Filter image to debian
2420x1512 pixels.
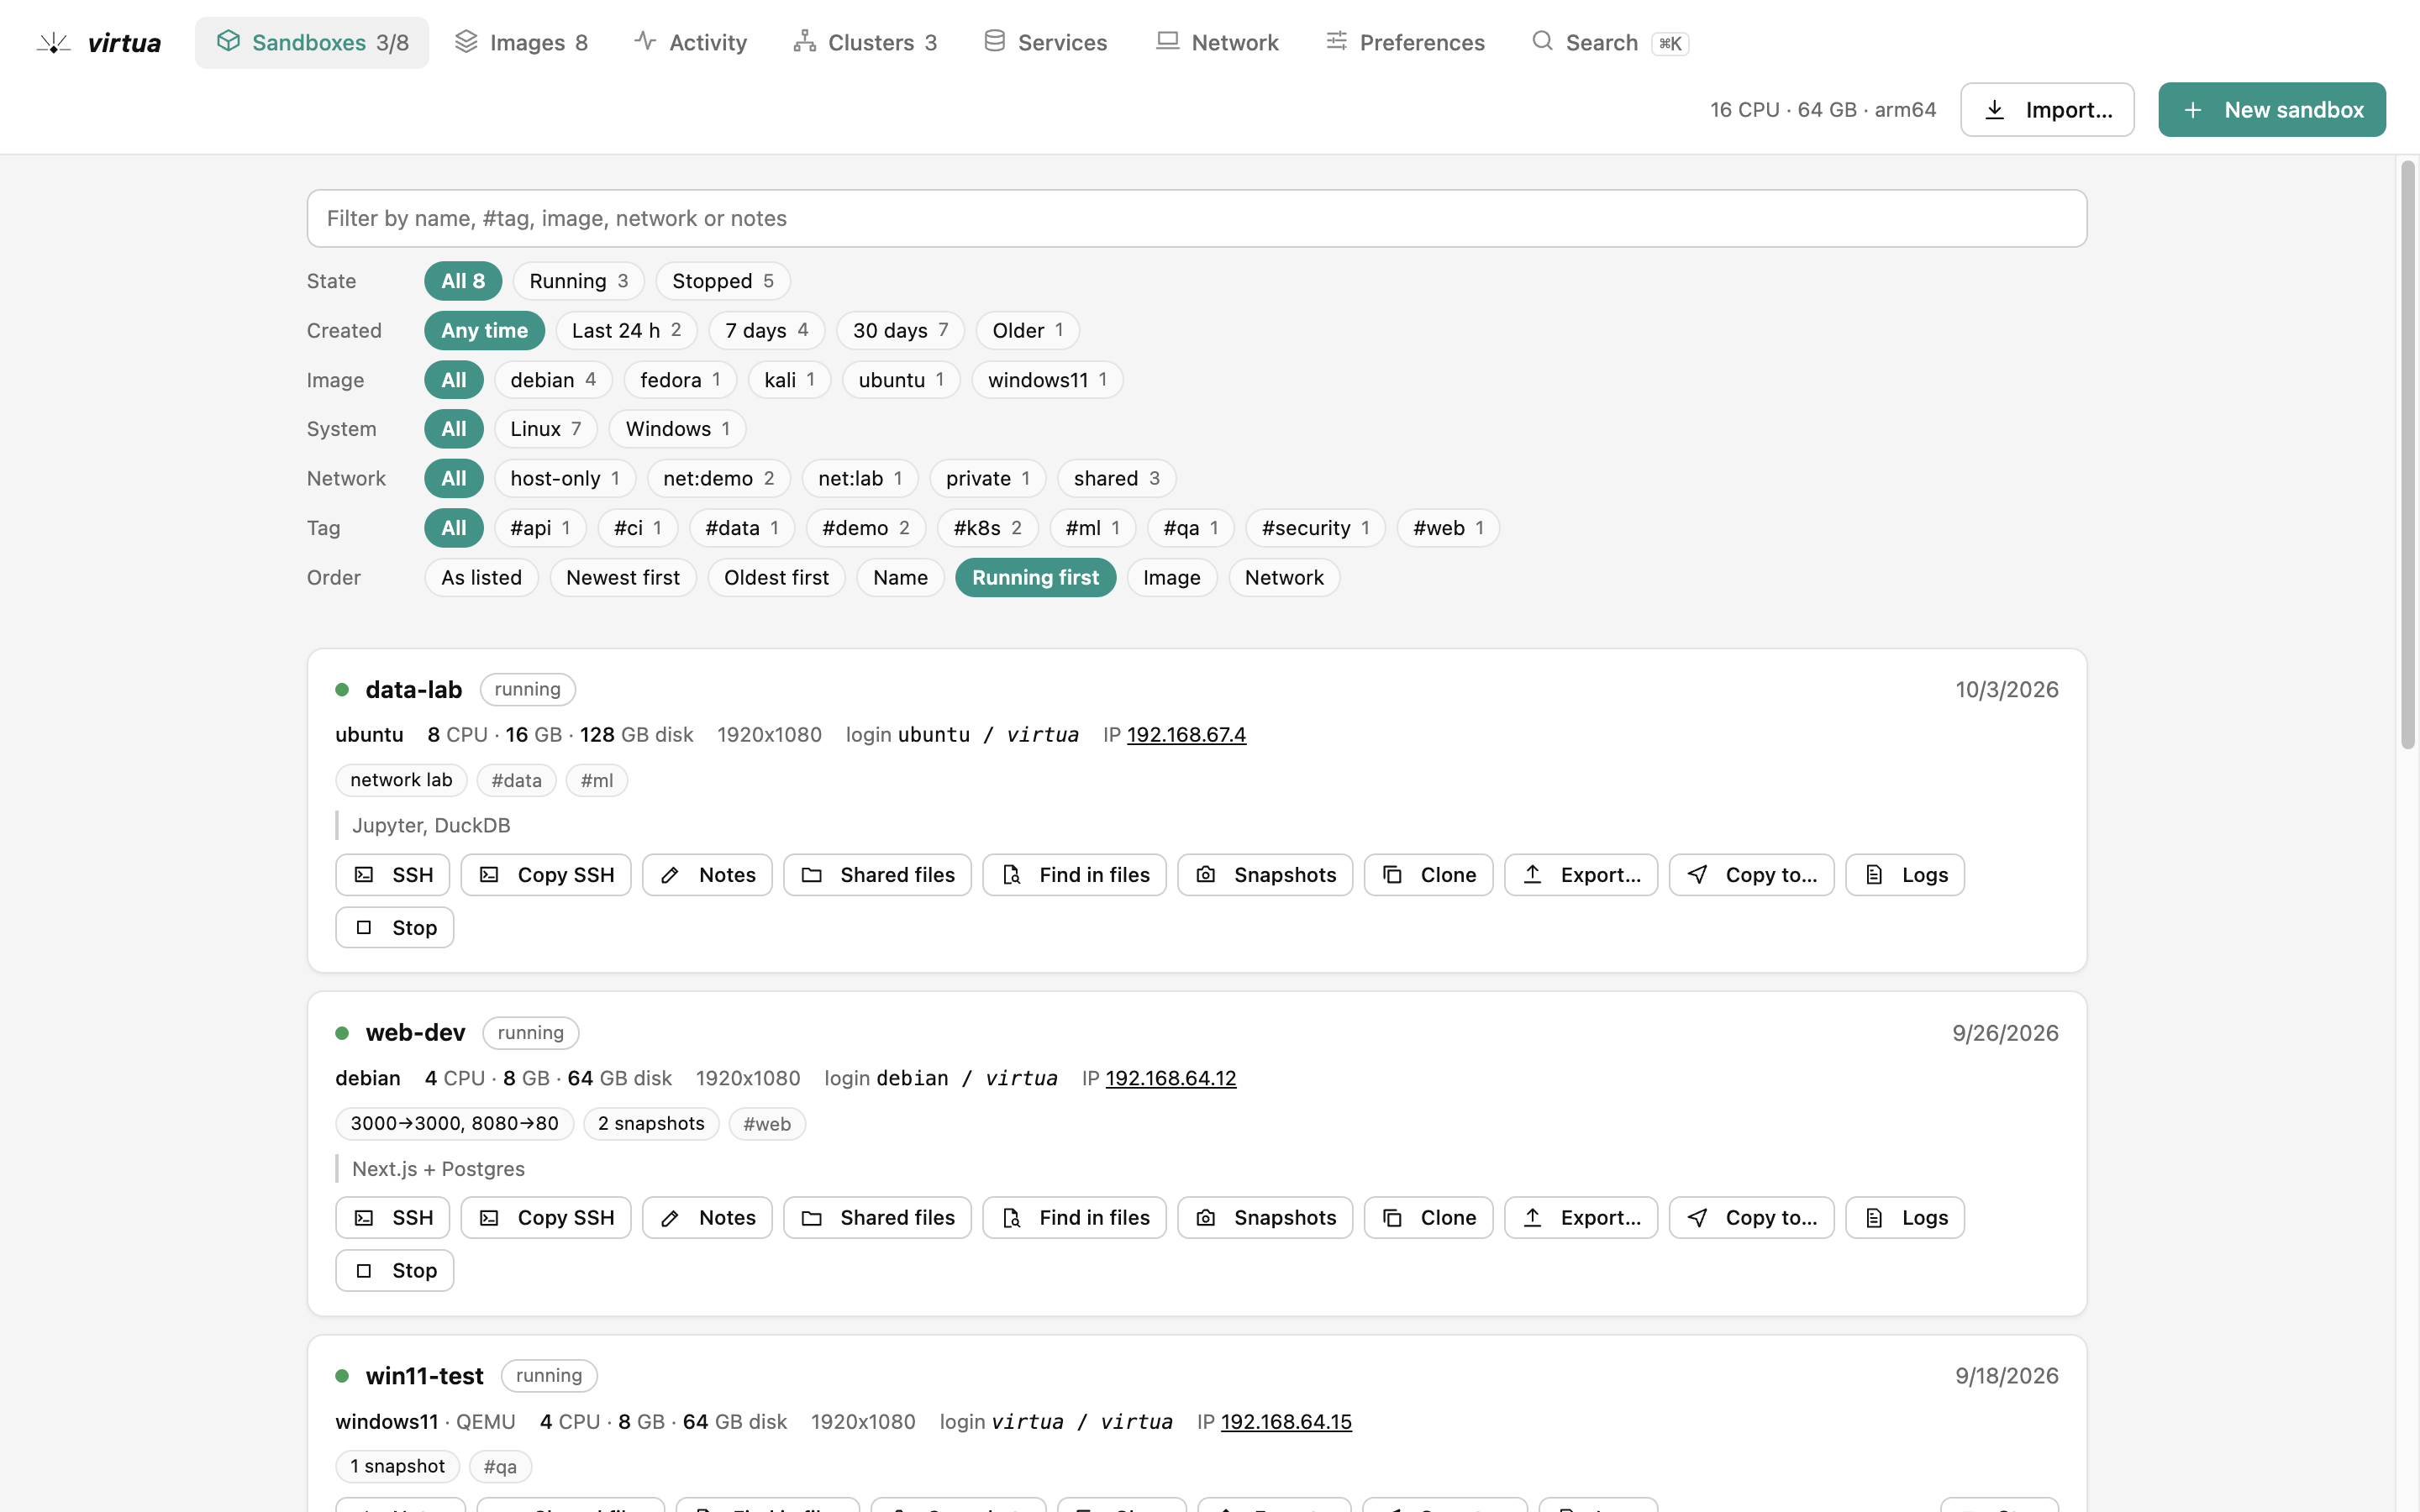click(553, 380)
